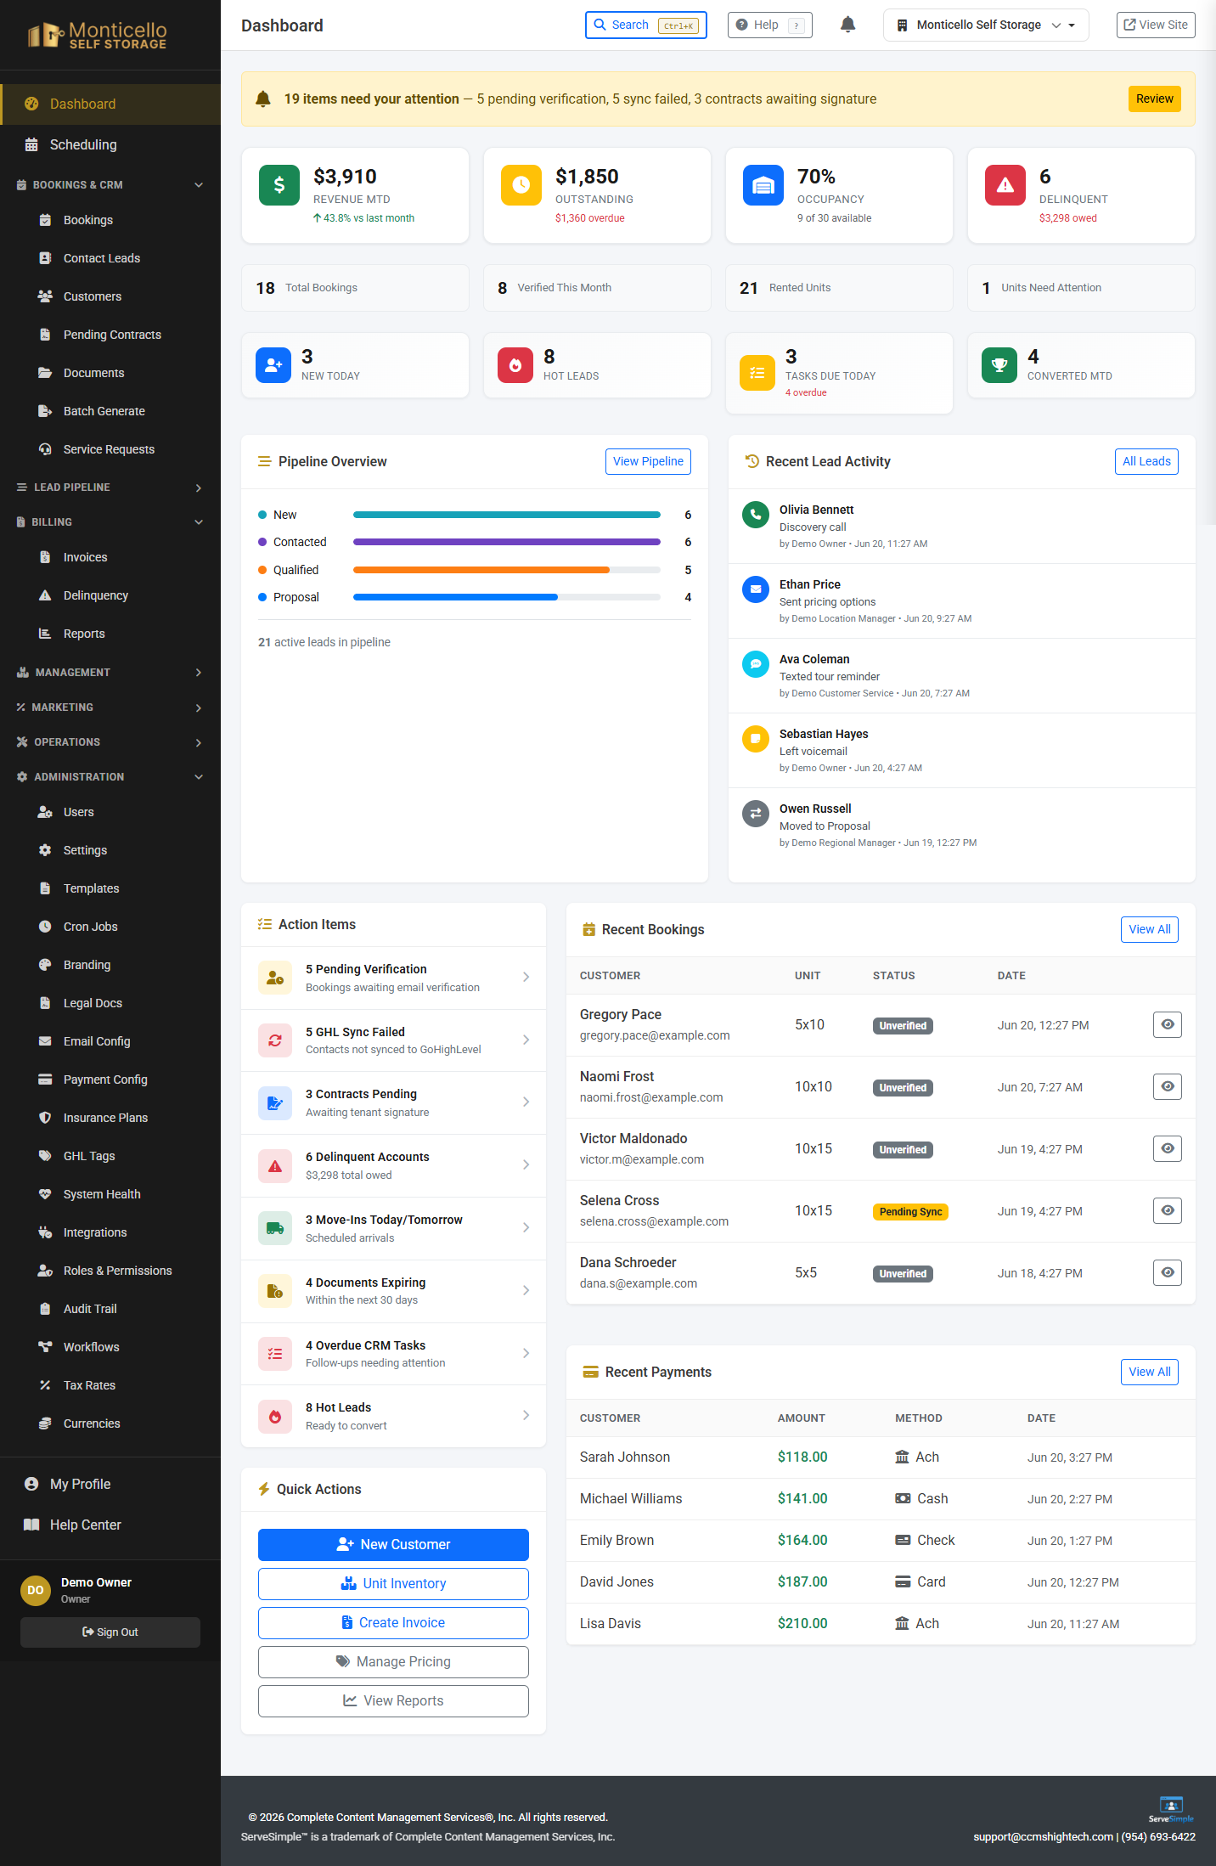The width and height of the screenshot is (1216, 1866).
Task: Click the Documents Expiring file icon
Action: point(275,1291)
